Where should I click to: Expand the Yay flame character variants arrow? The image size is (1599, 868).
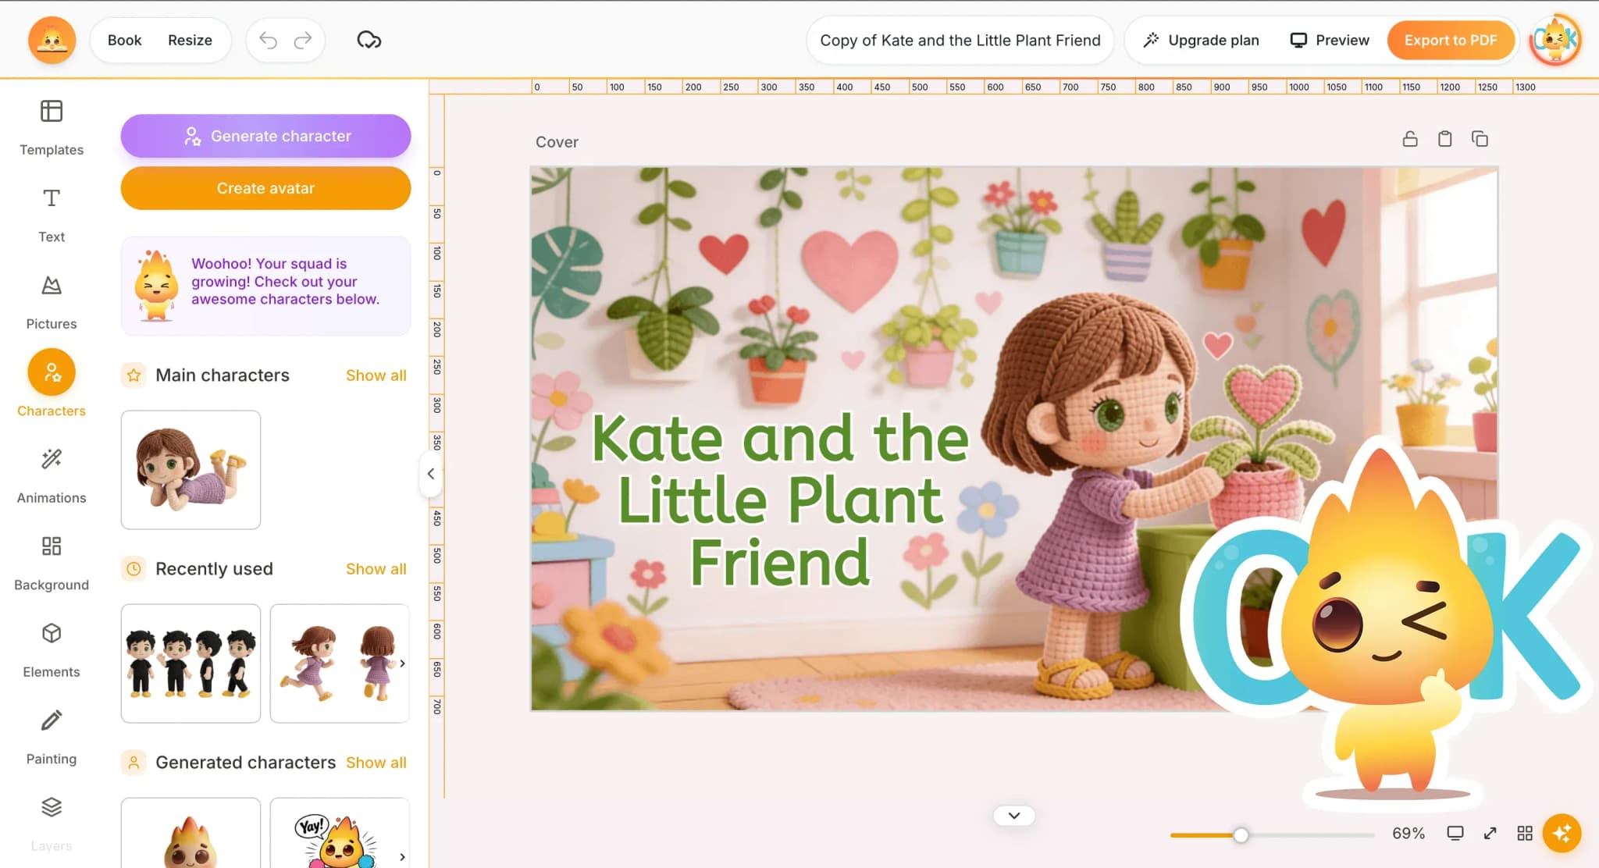click(x=402, y=857)
